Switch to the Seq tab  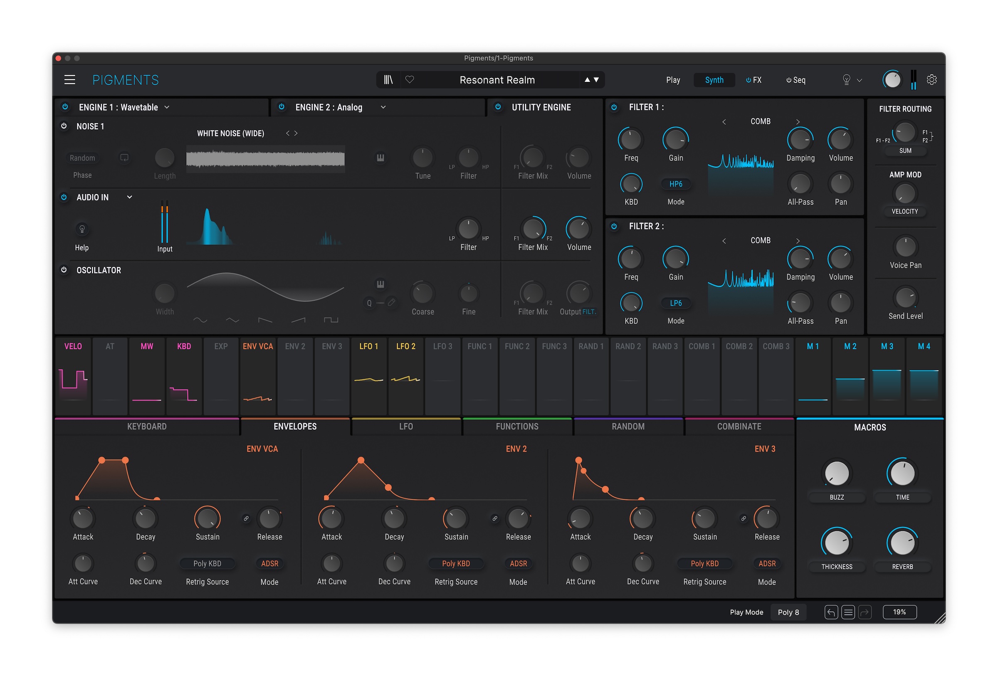tap(796, 80)
